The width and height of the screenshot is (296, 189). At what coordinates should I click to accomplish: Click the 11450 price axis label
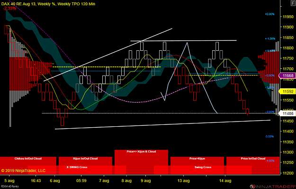(288, 121)
